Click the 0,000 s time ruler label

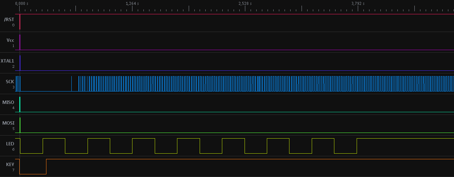point(22,3)
